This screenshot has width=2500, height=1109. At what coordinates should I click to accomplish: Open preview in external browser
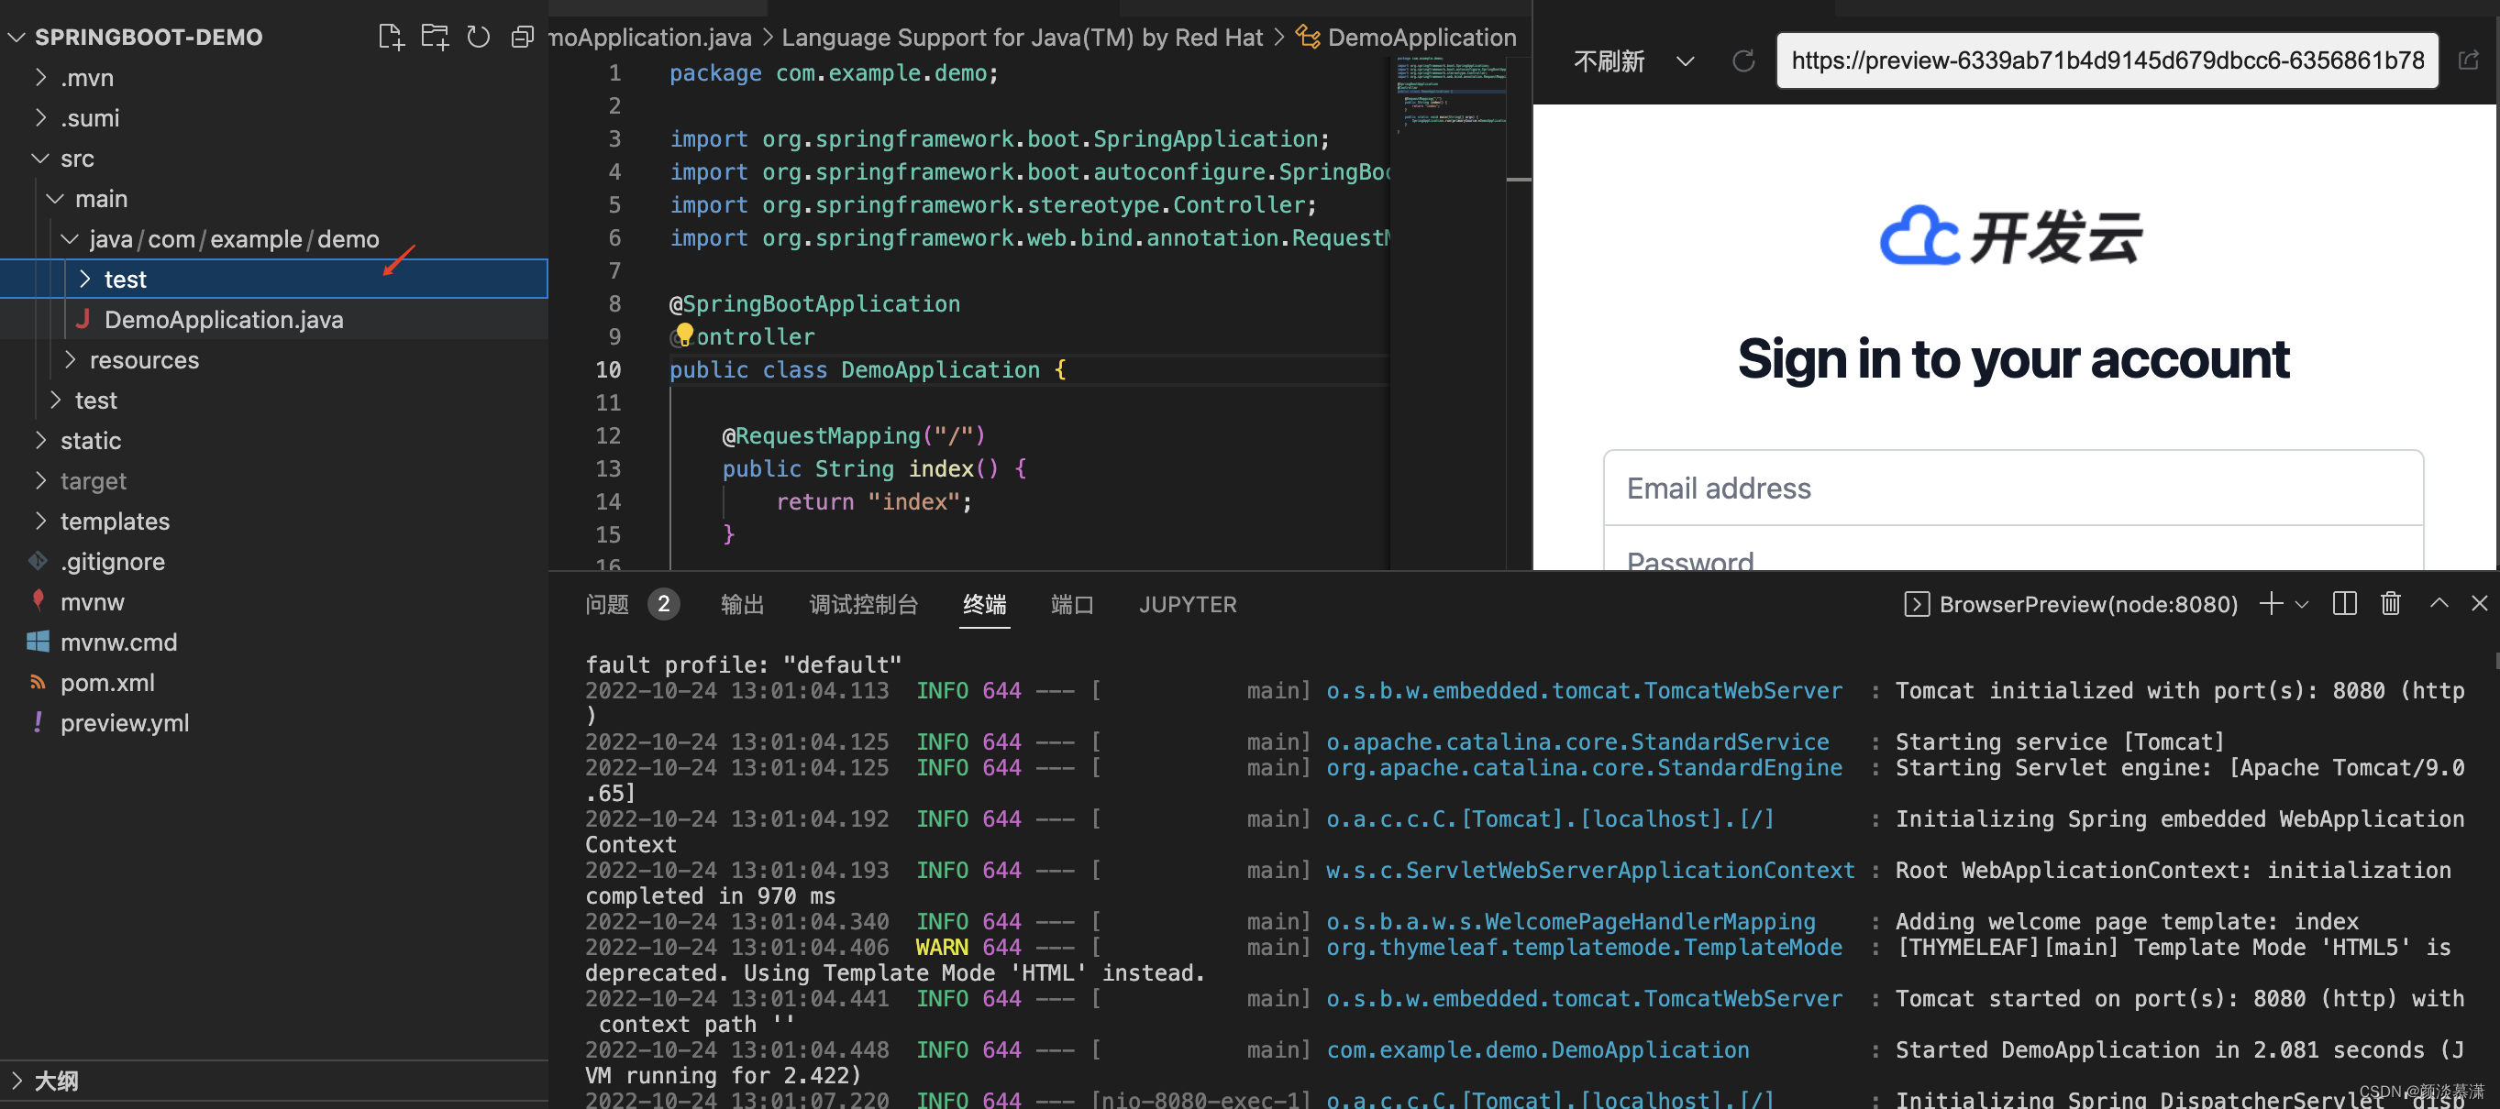coord(2468,61)
